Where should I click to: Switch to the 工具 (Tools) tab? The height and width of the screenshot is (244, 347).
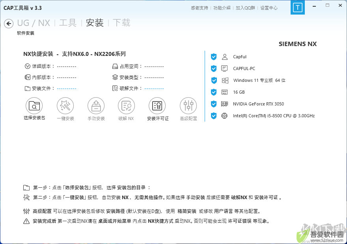click(x=68, y=23)
